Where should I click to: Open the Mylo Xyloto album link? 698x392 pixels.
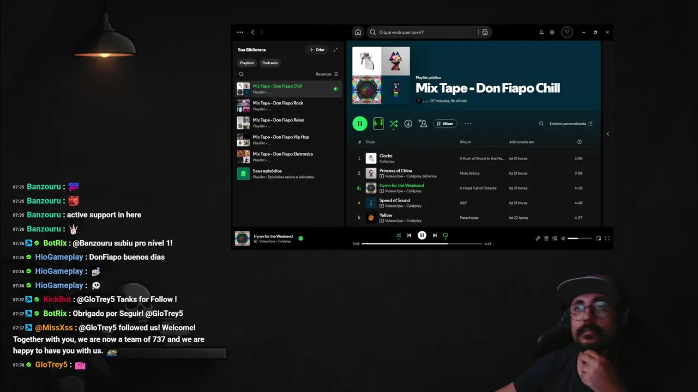pos(470,173)
